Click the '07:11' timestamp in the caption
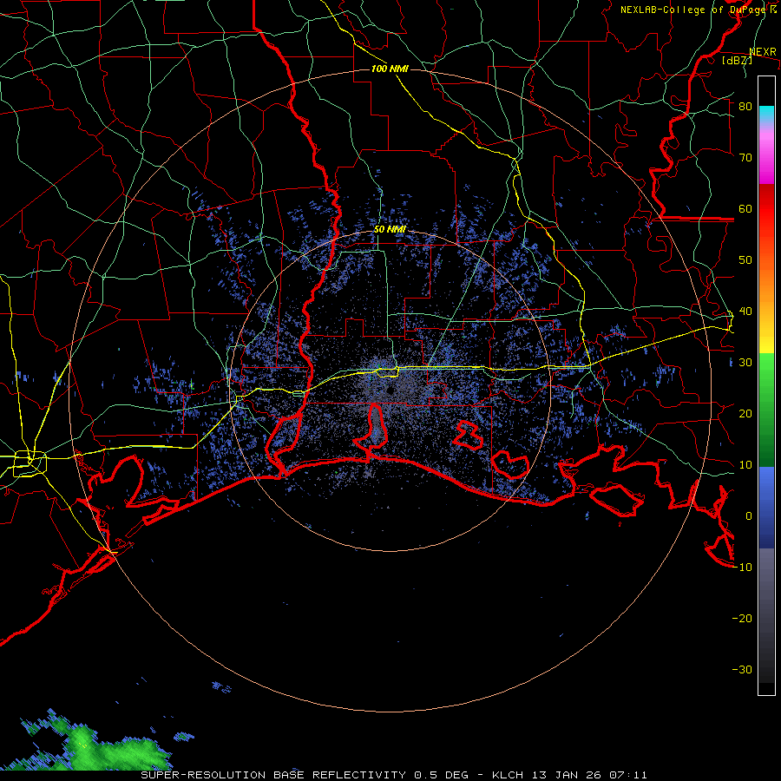The image size is (781, 781). click(630, 775)
